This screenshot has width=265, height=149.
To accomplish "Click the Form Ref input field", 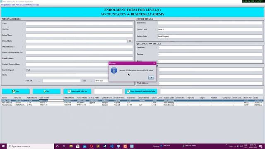I will (62, 81).
